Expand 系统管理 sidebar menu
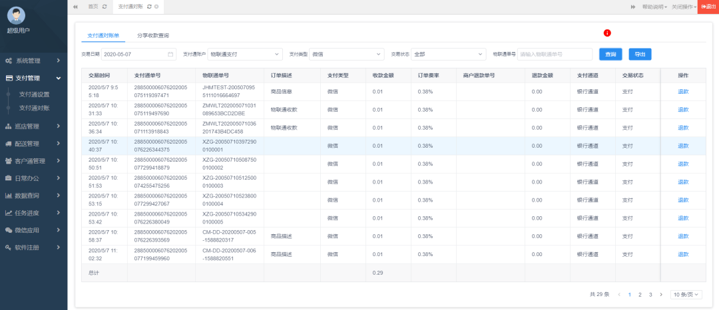Viewport: 719px width, 310px height. pyautogui.click(x=33, y=61)
